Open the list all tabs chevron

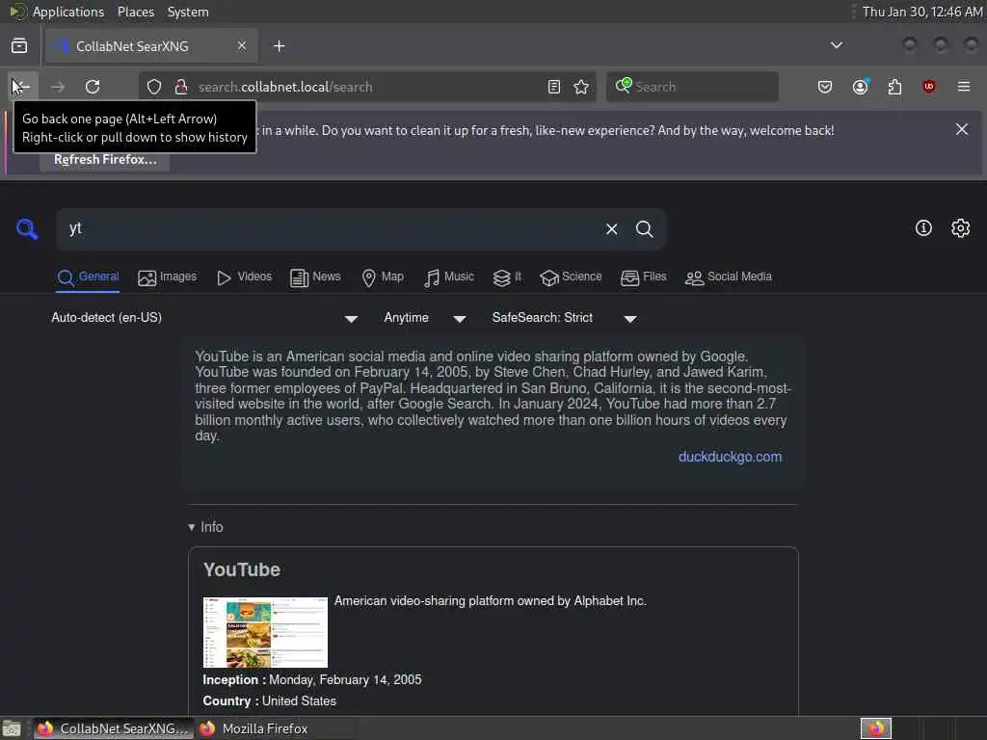(837, 45)
